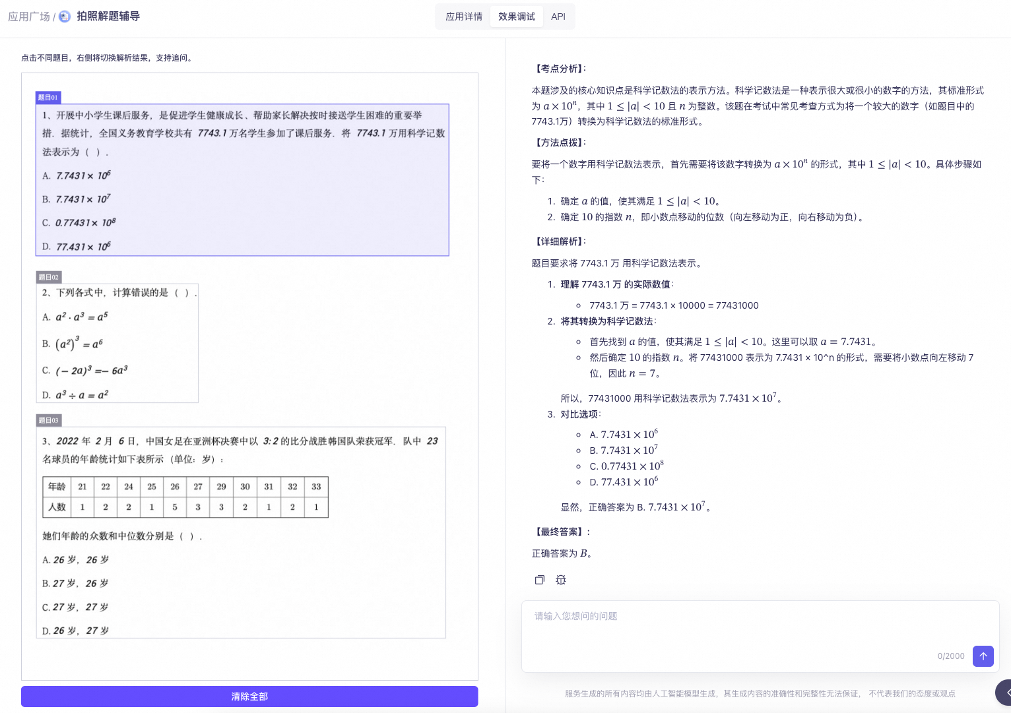Click the line 题目要求将 7743.1 万 用科学记数法表示
This screenshot has width=1011, height=713.
pyautogui.click(x=618, y=263)
